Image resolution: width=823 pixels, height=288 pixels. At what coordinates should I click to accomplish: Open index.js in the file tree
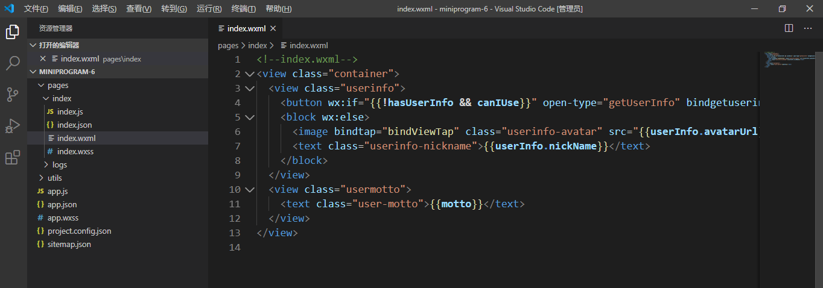point(69,111)
